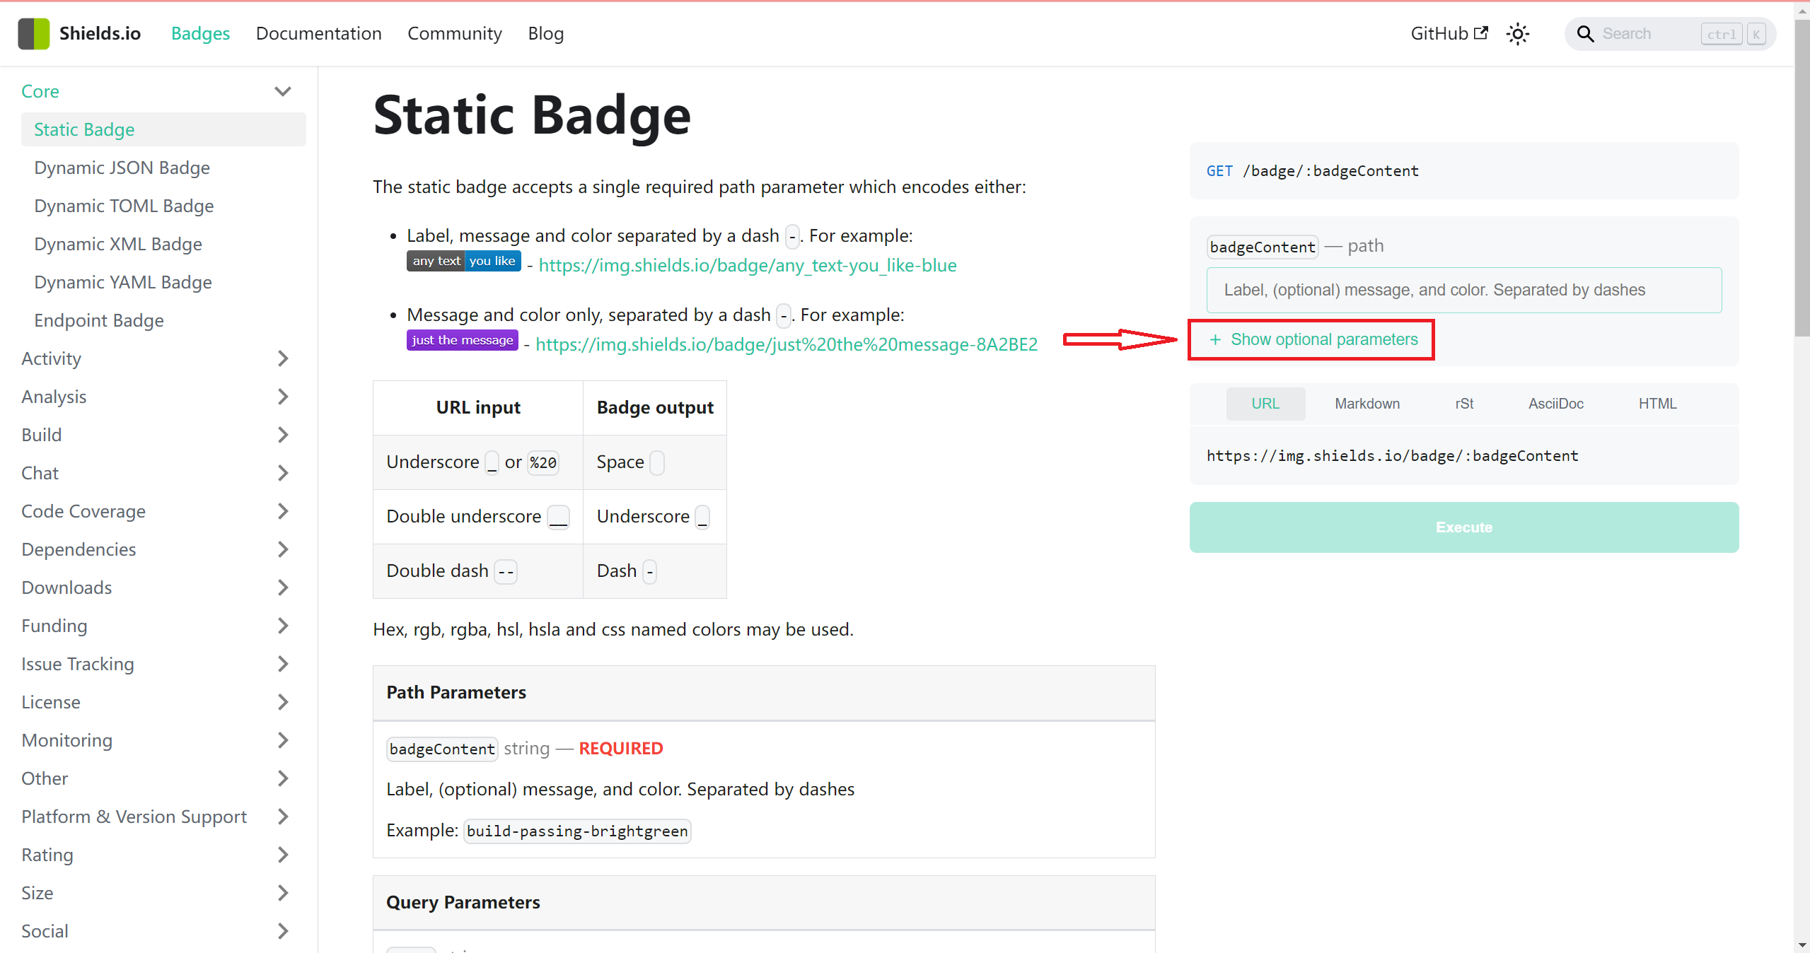Open the just%20the%20message-8A2BE2 badge link
The height and width of the screenshot is (953, 1810).
click(x=786, y=344)
